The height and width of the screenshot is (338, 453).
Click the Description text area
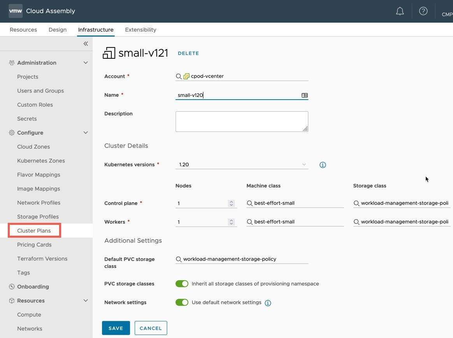(x=242, y=121)
